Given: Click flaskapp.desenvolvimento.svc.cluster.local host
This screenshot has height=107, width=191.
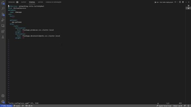Looking at the screenshot, I should point(41,36).
